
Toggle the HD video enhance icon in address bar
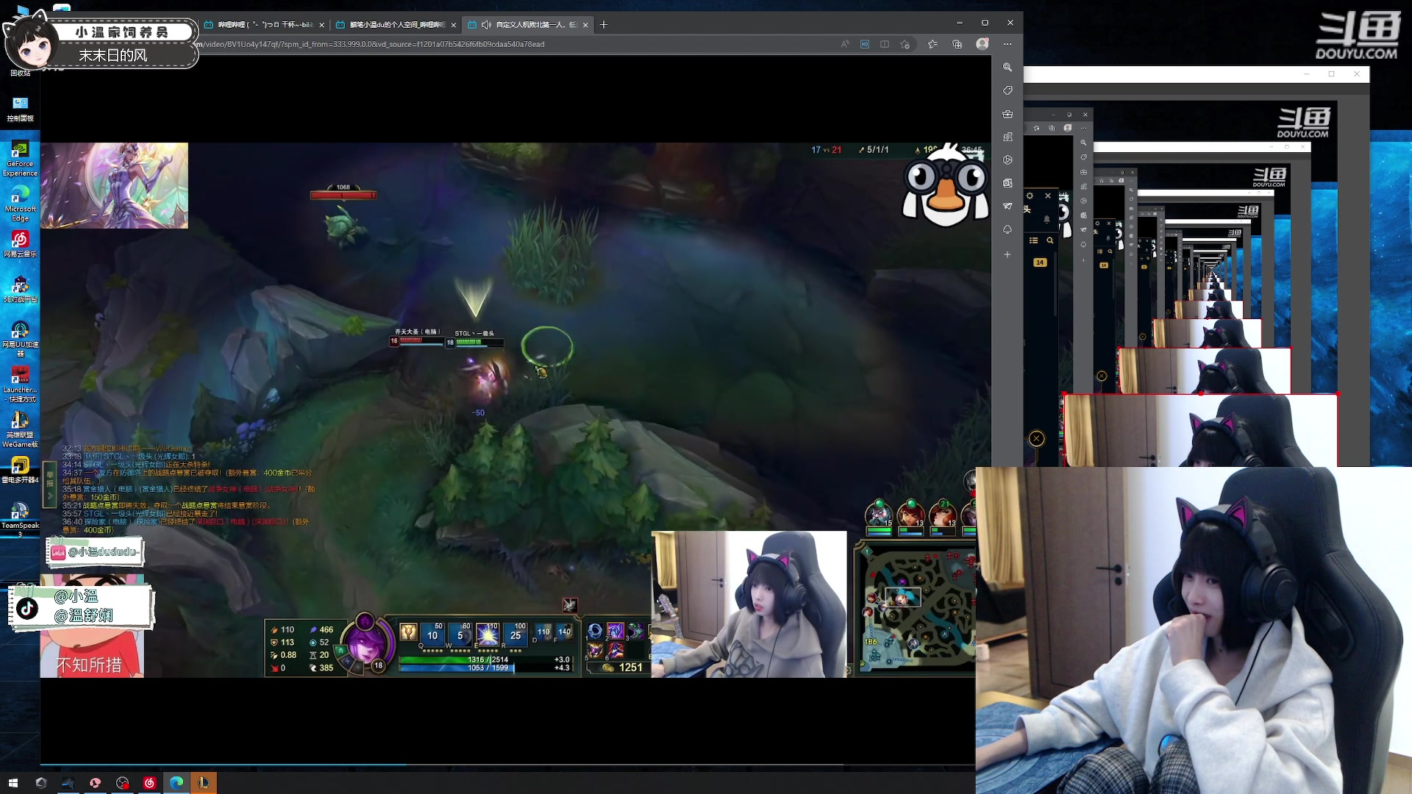(865, 44)
